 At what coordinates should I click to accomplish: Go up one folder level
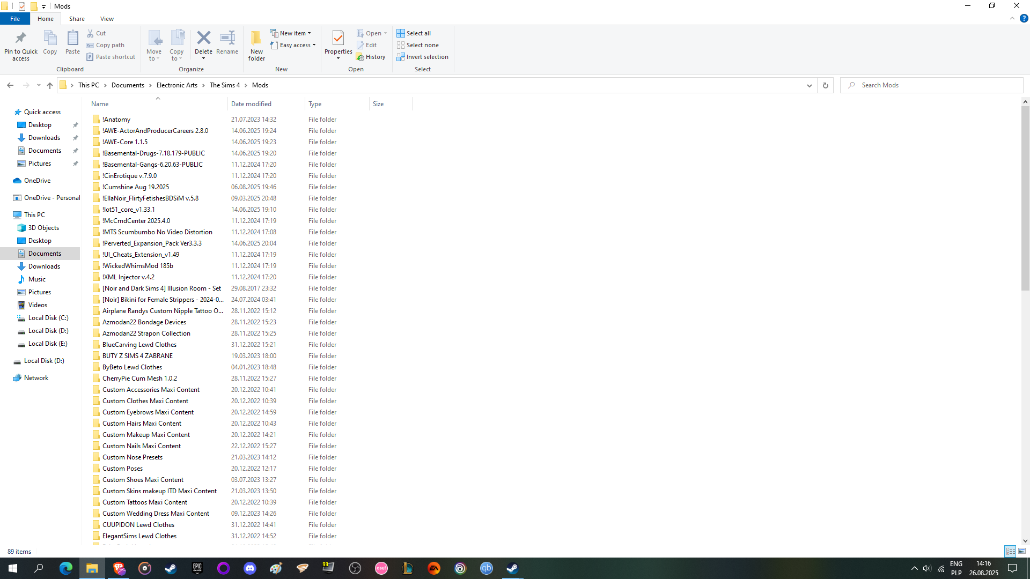(50, 85)
